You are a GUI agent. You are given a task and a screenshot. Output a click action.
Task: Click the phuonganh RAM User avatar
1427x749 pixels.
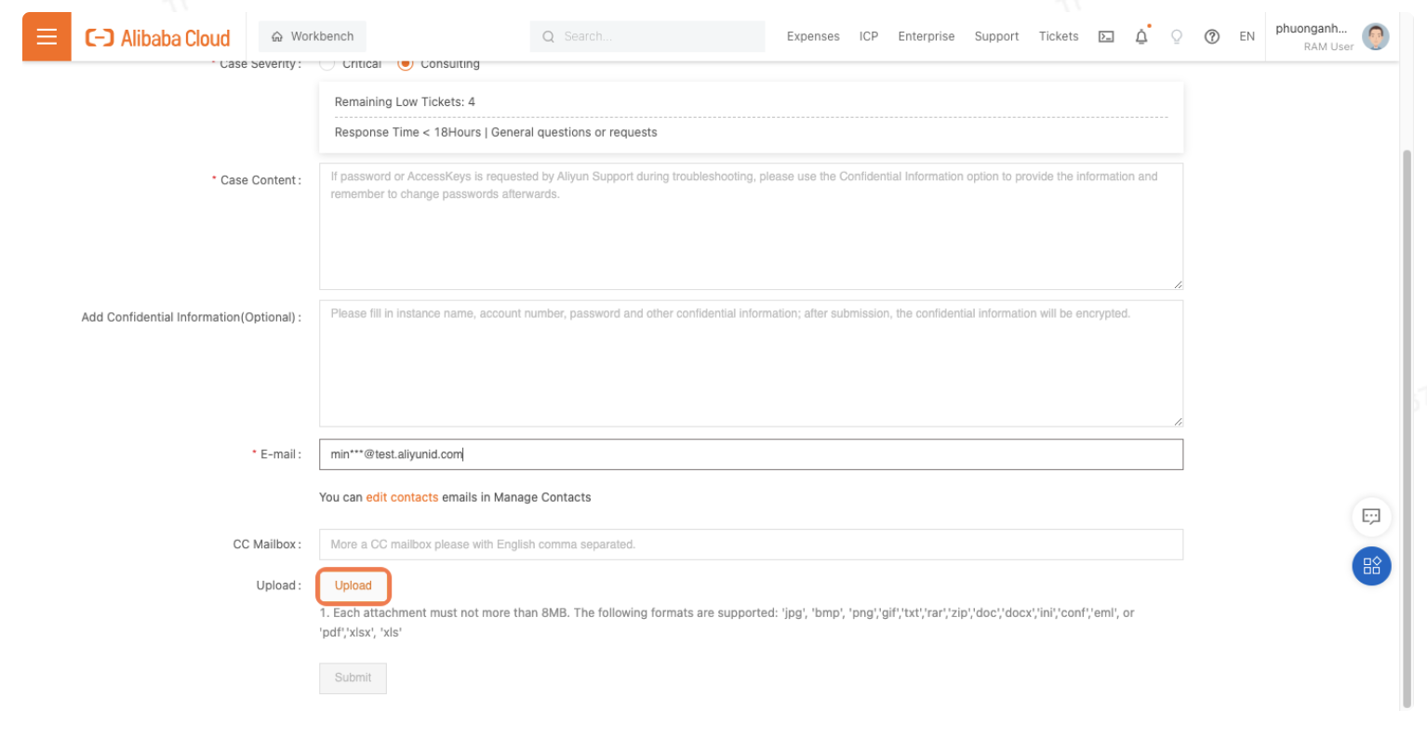pos(1375,36)
